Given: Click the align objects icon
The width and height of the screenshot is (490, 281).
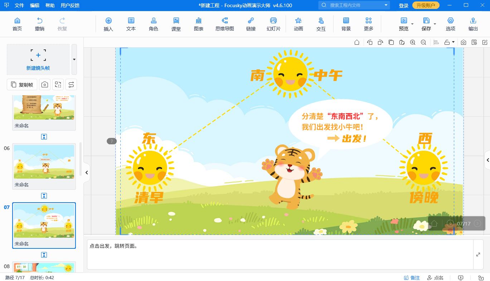Looking at the screenshot, I should [436, 42].
